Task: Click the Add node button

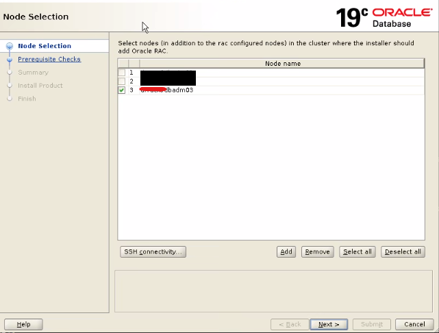Action: [286, 251]
